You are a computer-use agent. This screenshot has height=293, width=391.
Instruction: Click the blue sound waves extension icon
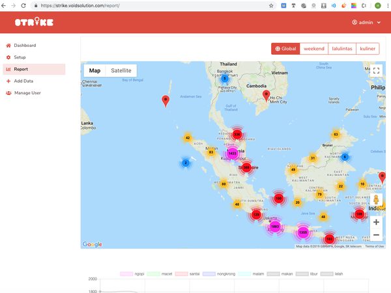(334, 5)
